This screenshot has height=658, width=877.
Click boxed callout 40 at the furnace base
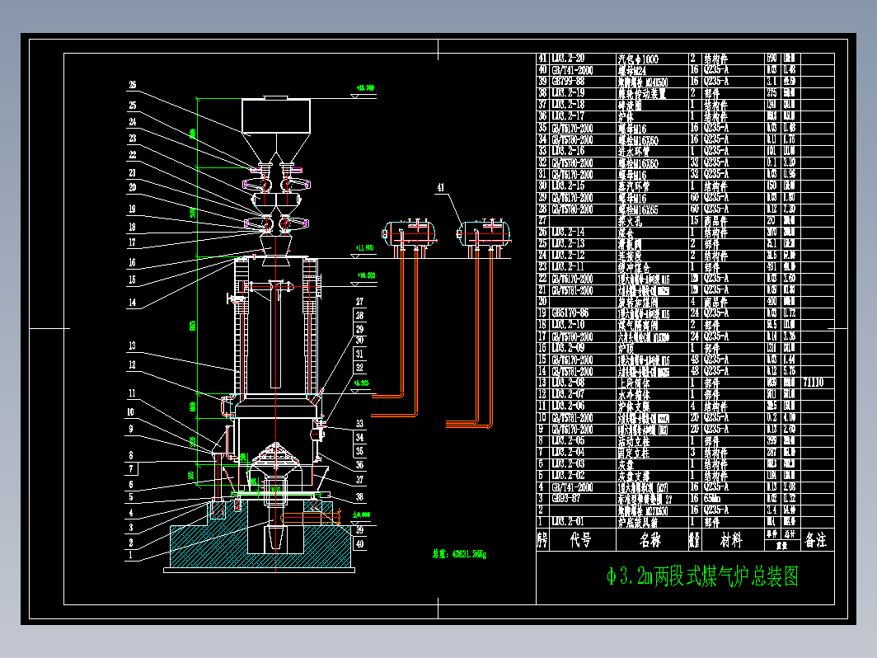359,543
